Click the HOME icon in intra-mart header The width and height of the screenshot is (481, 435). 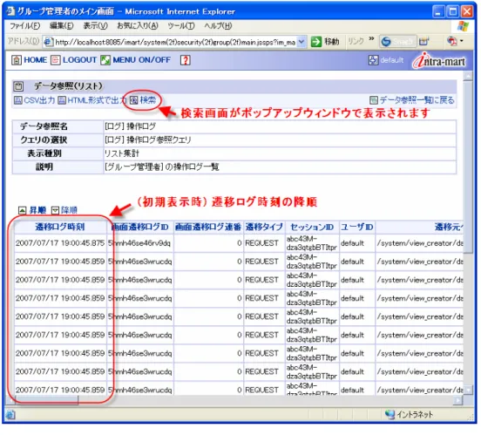coord(17,60)
